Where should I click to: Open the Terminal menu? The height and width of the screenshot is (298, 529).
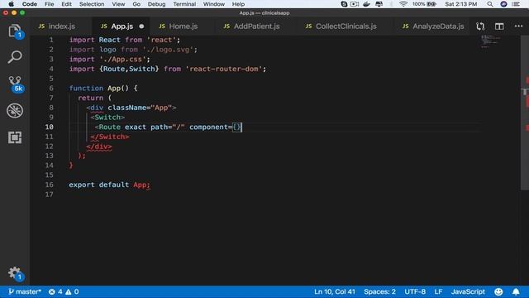click(x=184, y=4)
